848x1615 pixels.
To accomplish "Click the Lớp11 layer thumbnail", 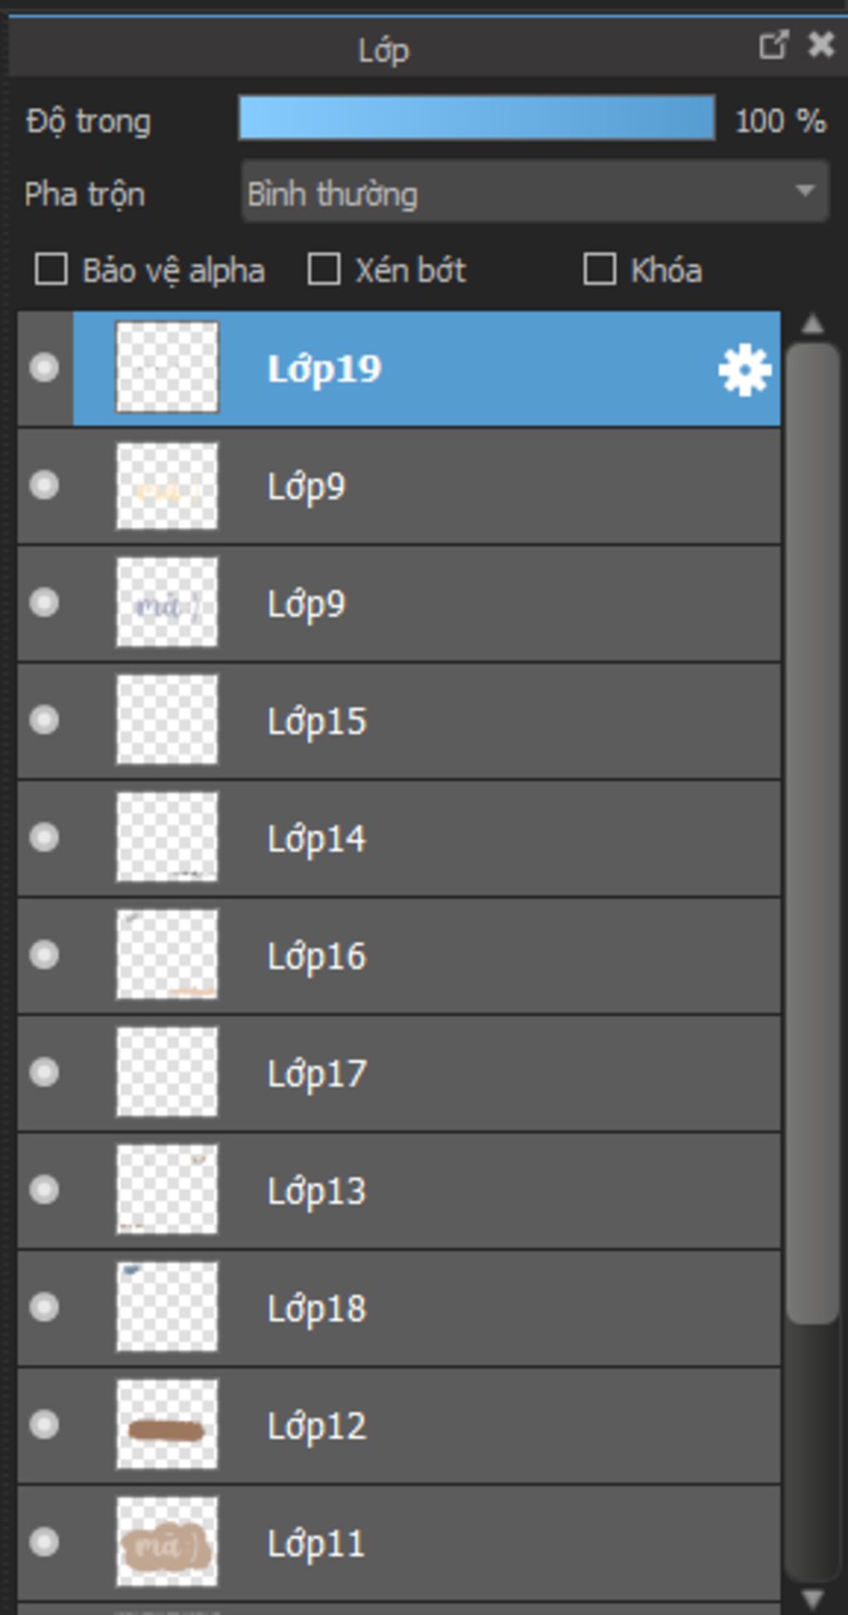I will (x=167, y=1542).
